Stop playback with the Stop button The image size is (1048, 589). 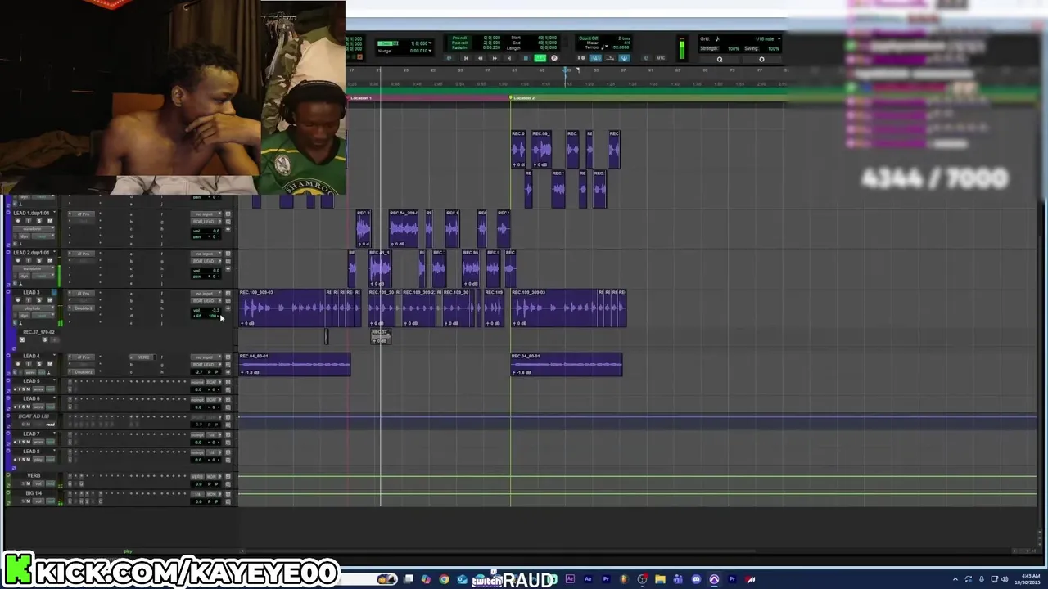point(526,58)
